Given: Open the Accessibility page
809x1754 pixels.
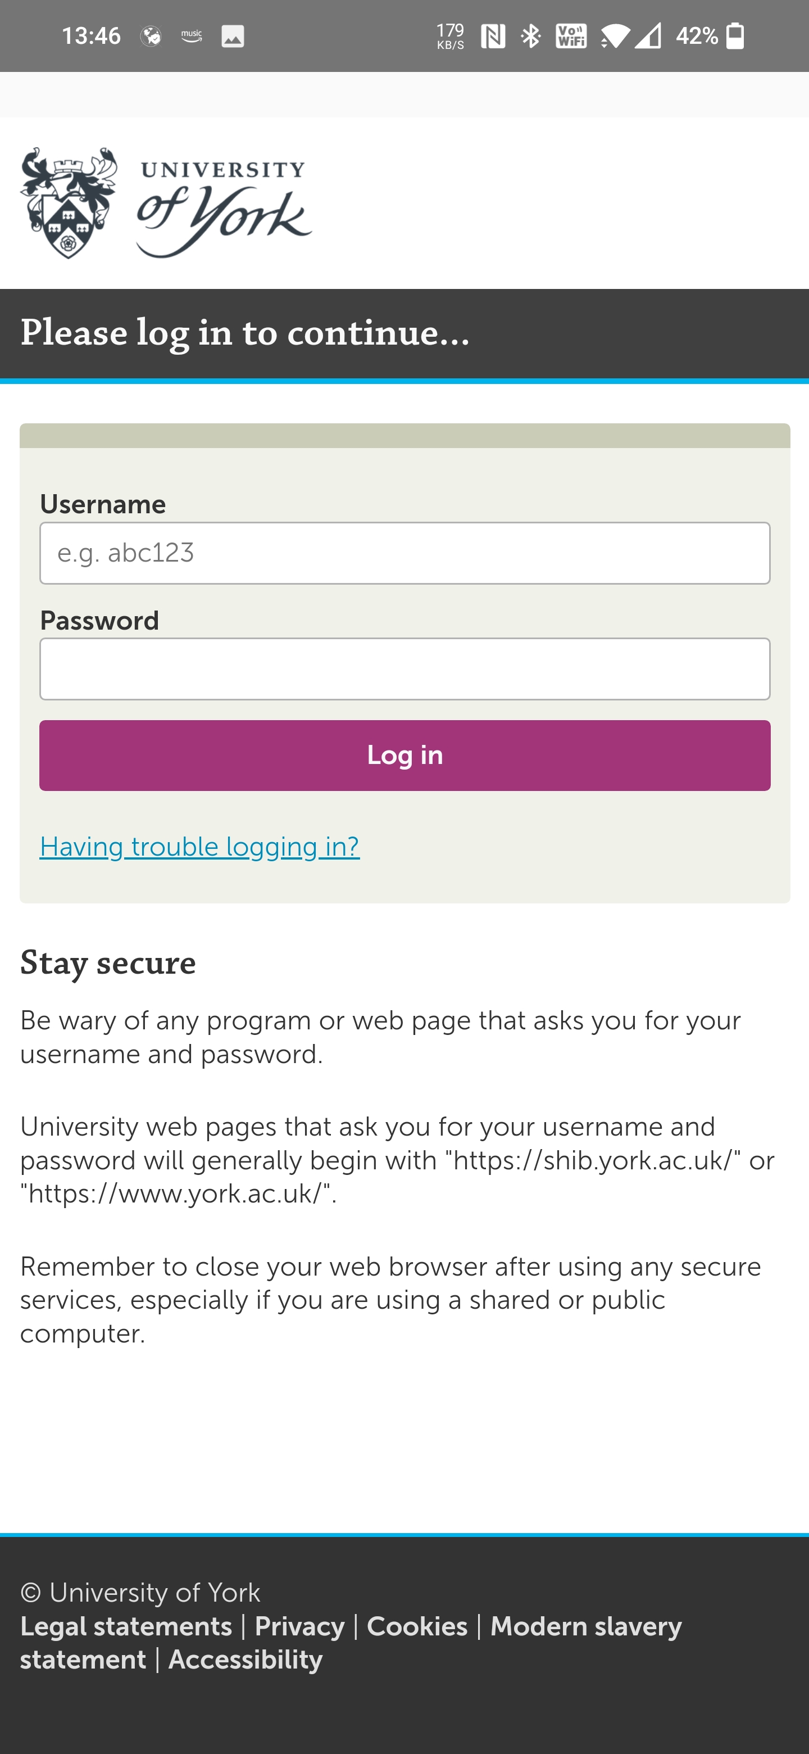Looking at the screenshot, I should click(x=245, y=1660).
